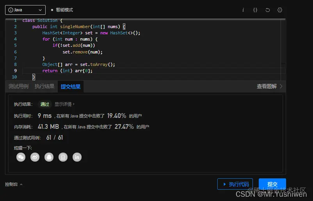313x201 pixels.
Task: Select the 提交结果 tab
Action: (71, 87)
